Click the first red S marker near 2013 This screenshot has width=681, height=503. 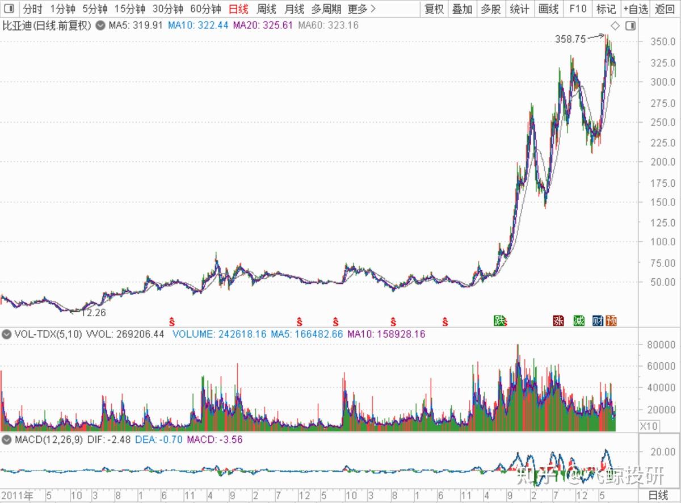(172, 322)
